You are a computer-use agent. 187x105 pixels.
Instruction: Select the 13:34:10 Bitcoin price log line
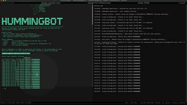coord(117,60)
